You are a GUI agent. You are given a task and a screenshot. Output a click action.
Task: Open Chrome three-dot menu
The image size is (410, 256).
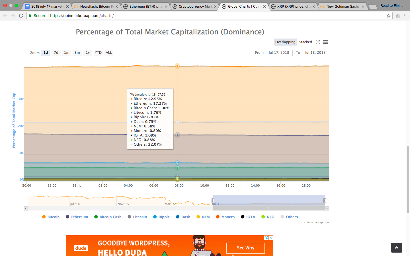click(405, 16)
